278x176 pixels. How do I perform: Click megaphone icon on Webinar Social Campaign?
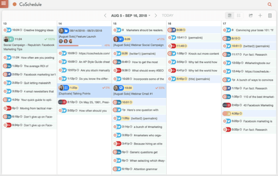(x=121, y=39)
